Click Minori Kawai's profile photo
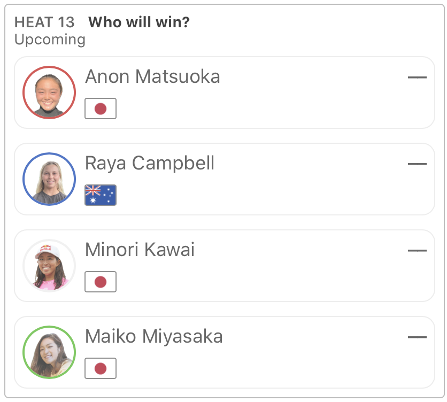The height and width of the screenshot is (402, 447). (49, 266)
